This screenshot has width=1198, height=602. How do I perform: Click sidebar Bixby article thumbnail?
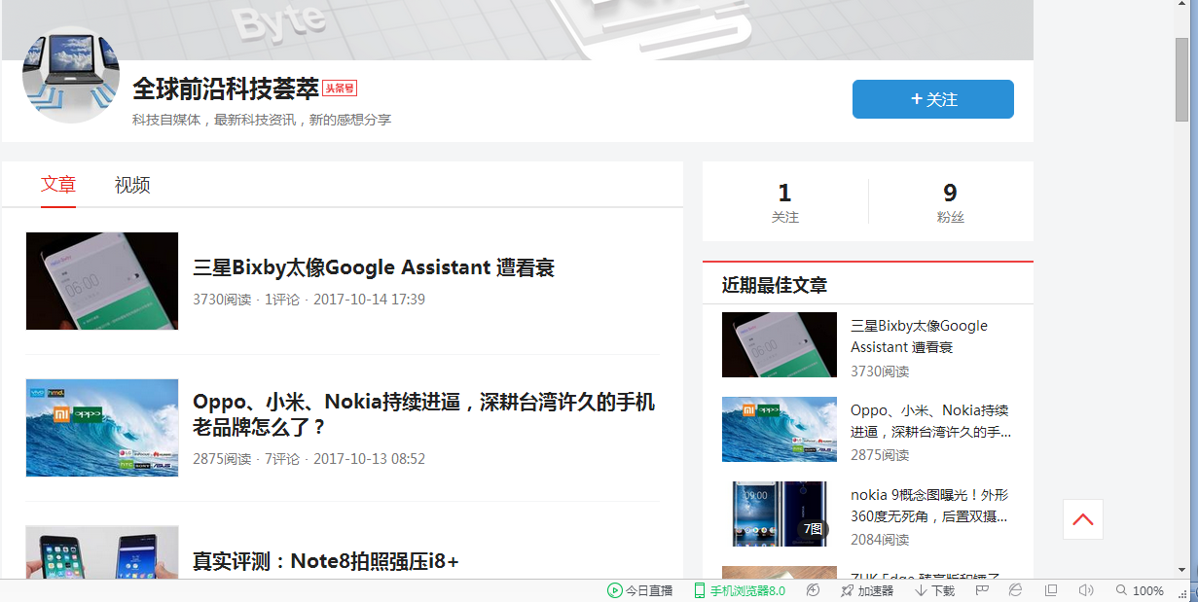click(780, 344)
